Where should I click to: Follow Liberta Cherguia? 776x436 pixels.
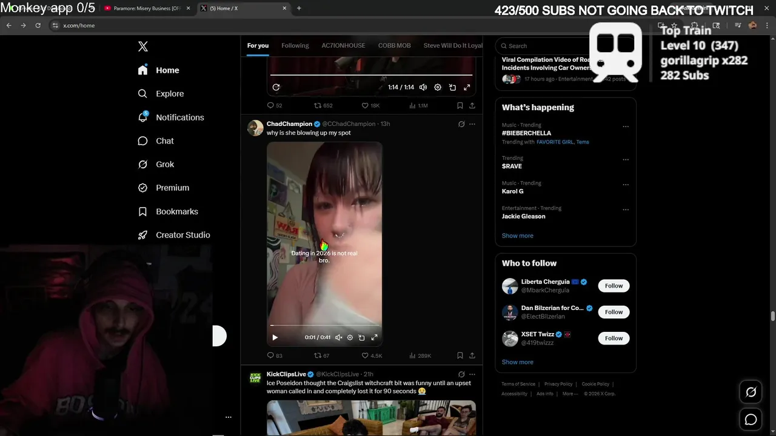(614, 286)
